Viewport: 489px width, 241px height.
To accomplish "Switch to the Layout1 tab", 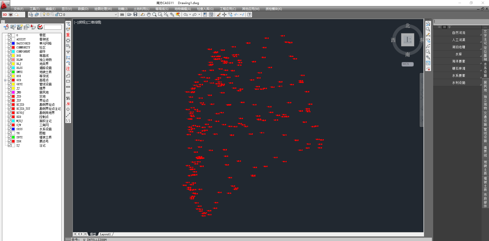I will pos(105,234).
